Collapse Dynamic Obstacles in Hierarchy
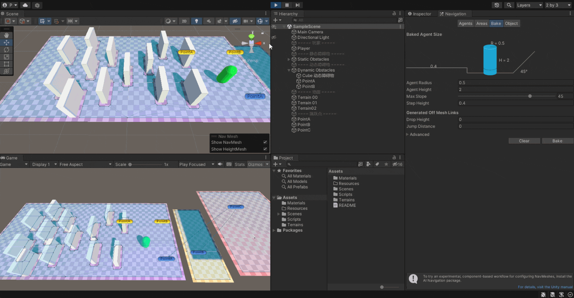 click(289, 70)
